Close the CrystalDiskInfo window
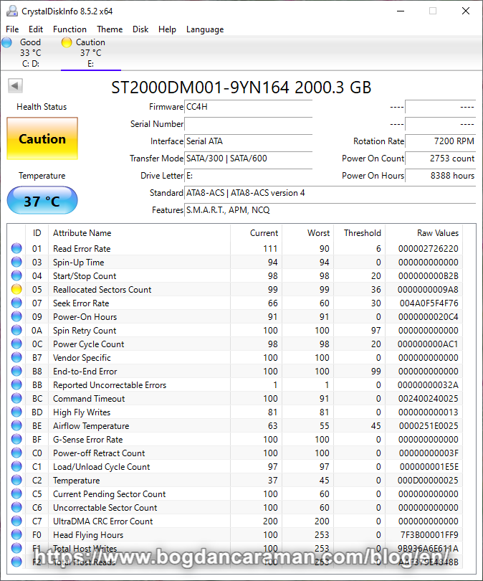483x581 pixels. coord(466,11)
